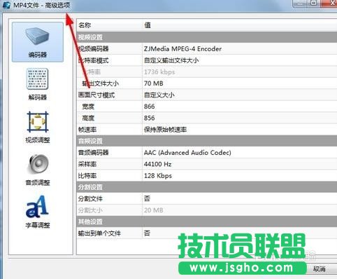Image resolution: width=337 pixels, height=279 pixels.
Task: Select the 宽度 row label
Action: [88, 107]
